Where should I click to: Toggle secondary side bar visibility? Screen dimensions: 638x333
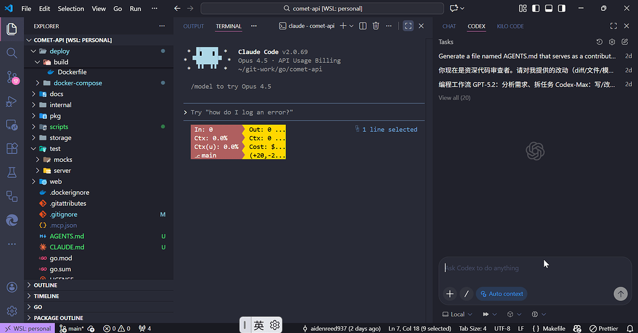(x=562, y=9)
